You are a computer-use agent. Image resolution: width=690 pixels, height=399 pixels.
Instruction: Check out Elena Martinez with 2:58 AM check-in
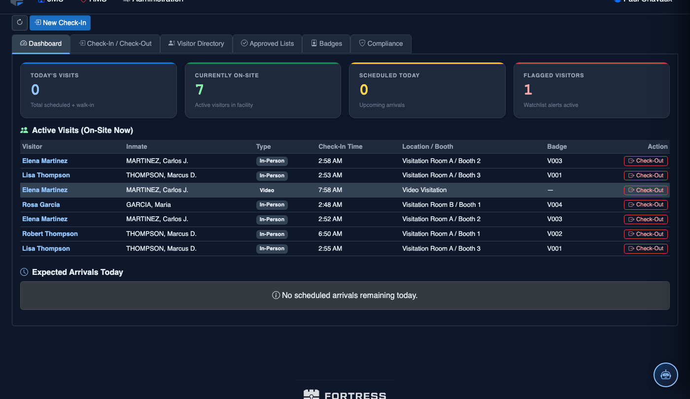[646, 161]
